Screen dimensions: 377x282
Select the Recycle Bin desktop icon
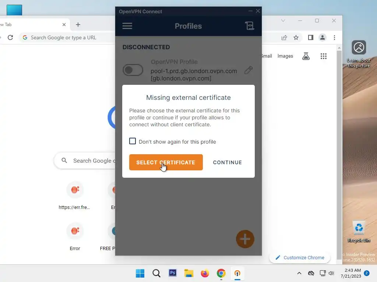(359, 232)
